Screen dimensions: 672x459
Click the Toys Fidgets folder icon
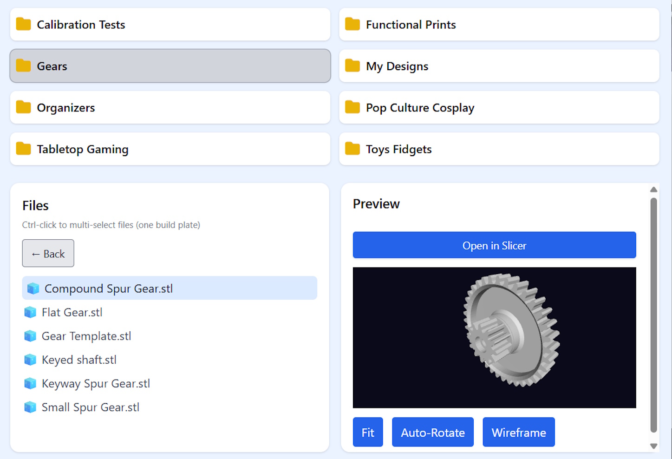pyautogui.click(x=352, y=149)
